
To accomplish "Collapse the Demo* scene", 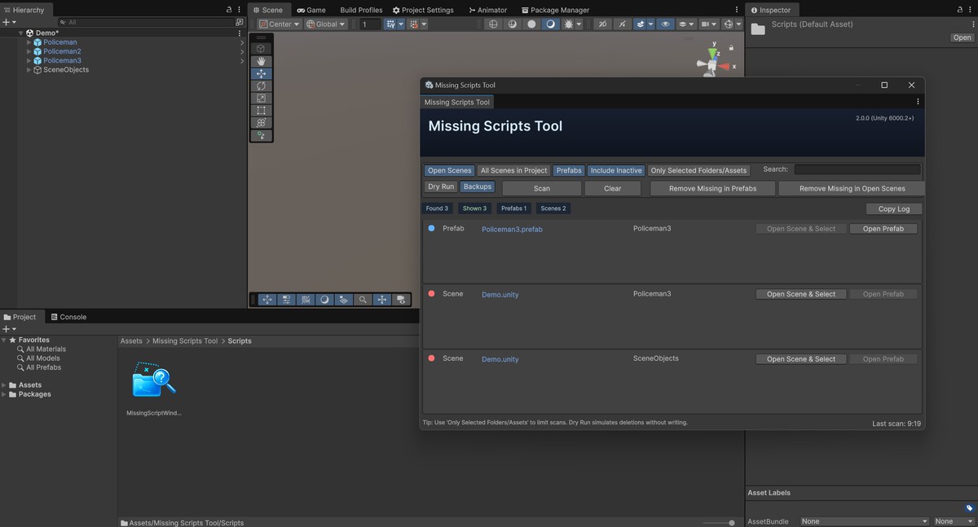I will 21,33.
